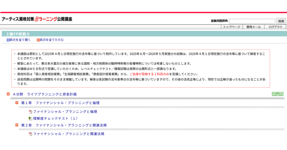Open the 第1章 ファイナンシャル・プランニングと倫理 heading
Screen dimensions: 287x150
(x=60, y=103)
